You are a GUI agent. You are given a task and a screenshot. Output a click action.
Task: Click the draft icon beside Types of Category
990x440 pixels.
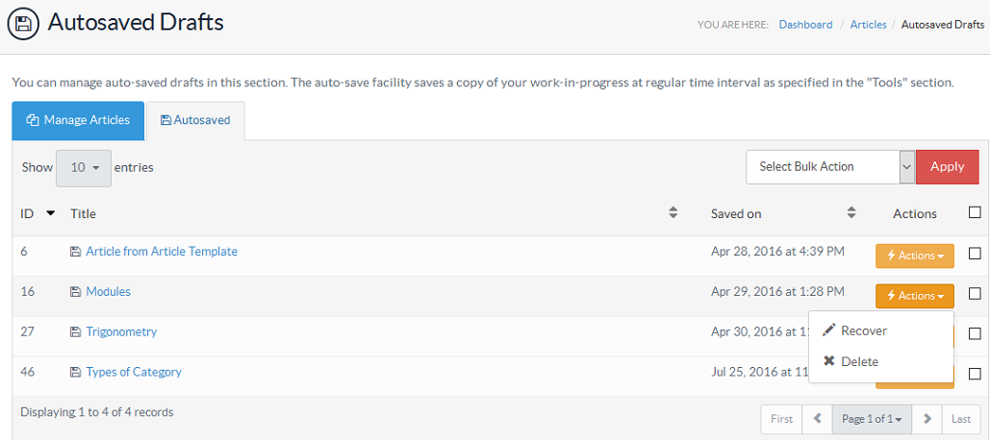tap(75, 373)
